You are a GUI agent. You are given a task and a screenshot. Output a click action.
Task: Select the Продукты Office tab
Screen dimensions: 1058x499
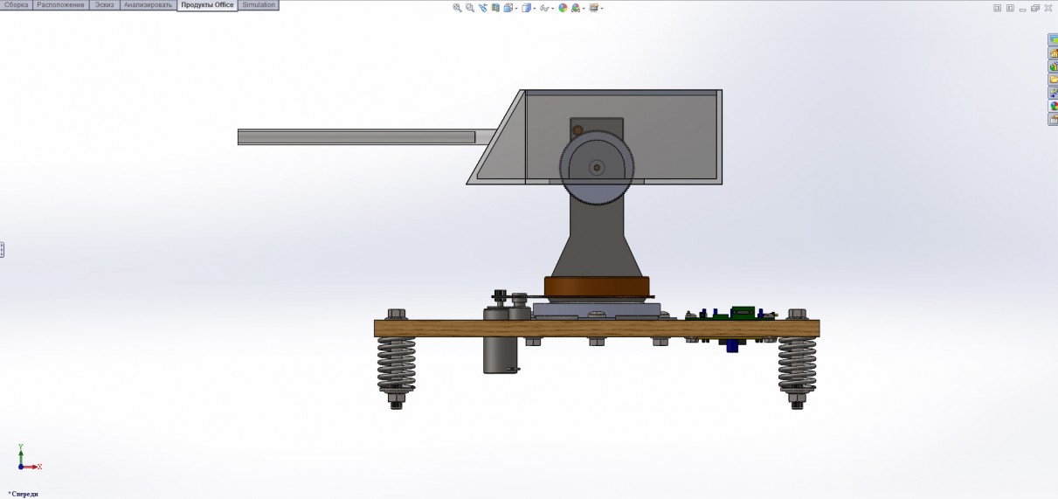(207, 5)
